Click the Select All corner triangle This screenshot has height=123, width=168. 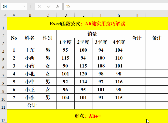[5, 15]
